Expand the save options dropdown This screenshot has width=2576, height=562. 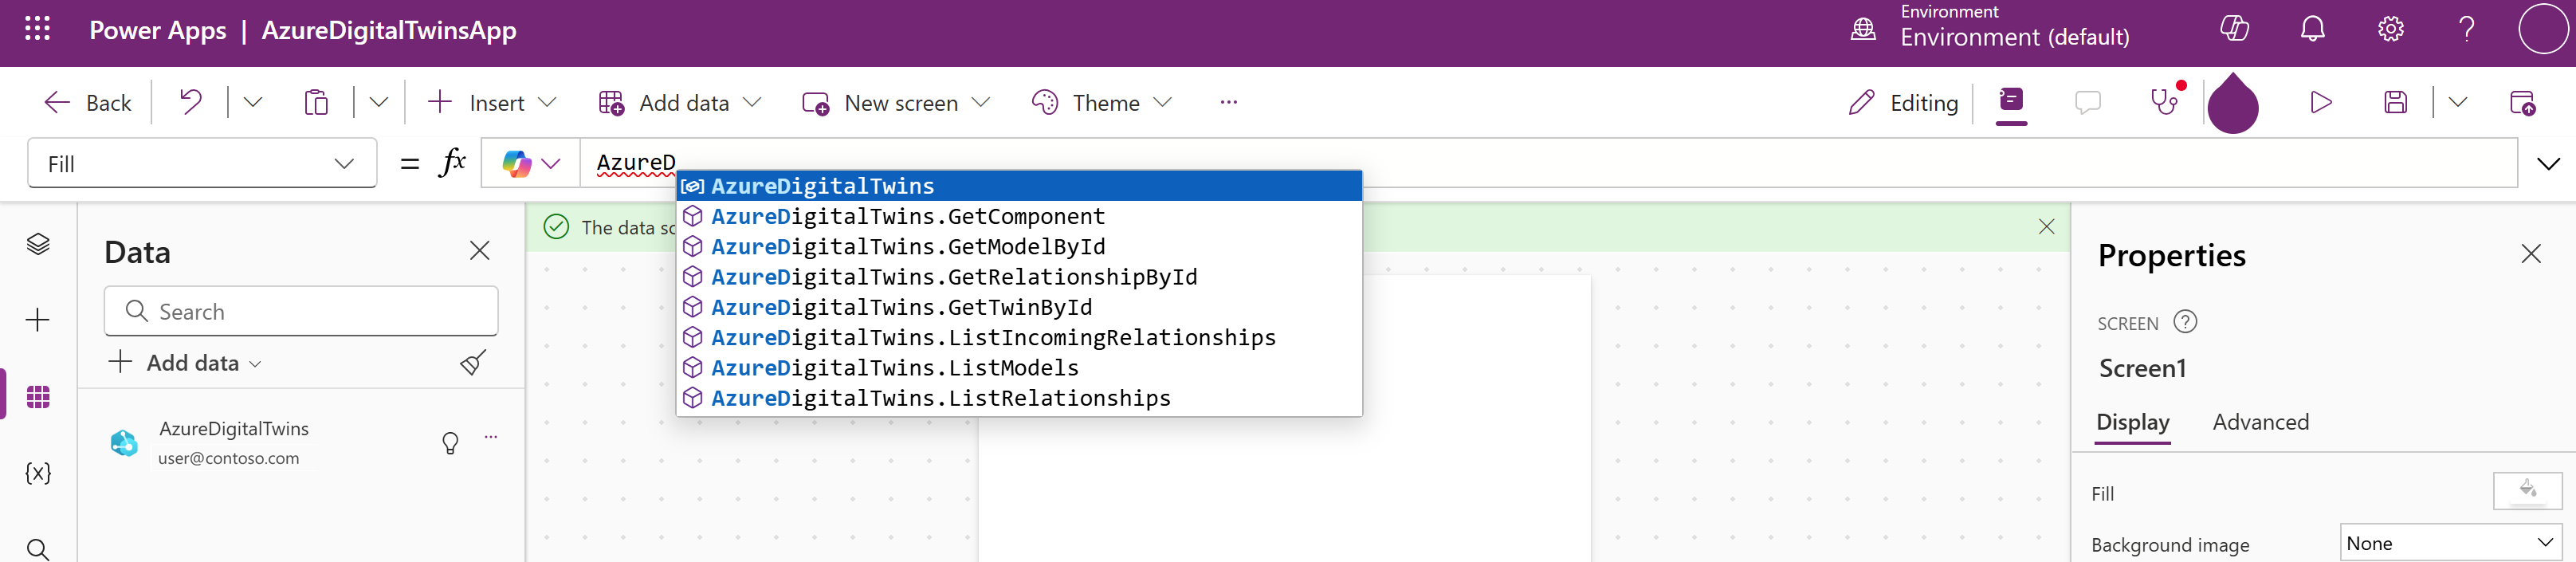click(x=2458, y=102)
